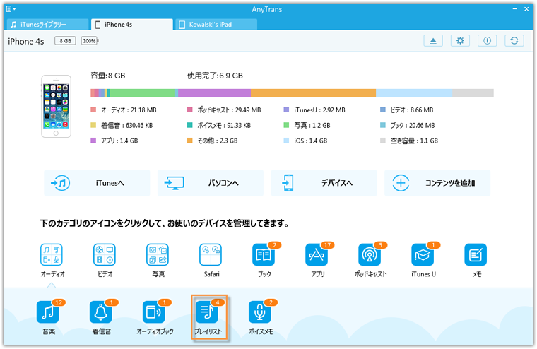The image size is (537, 349).
Task: Show device info with the info icon
Action: (488, 41)
